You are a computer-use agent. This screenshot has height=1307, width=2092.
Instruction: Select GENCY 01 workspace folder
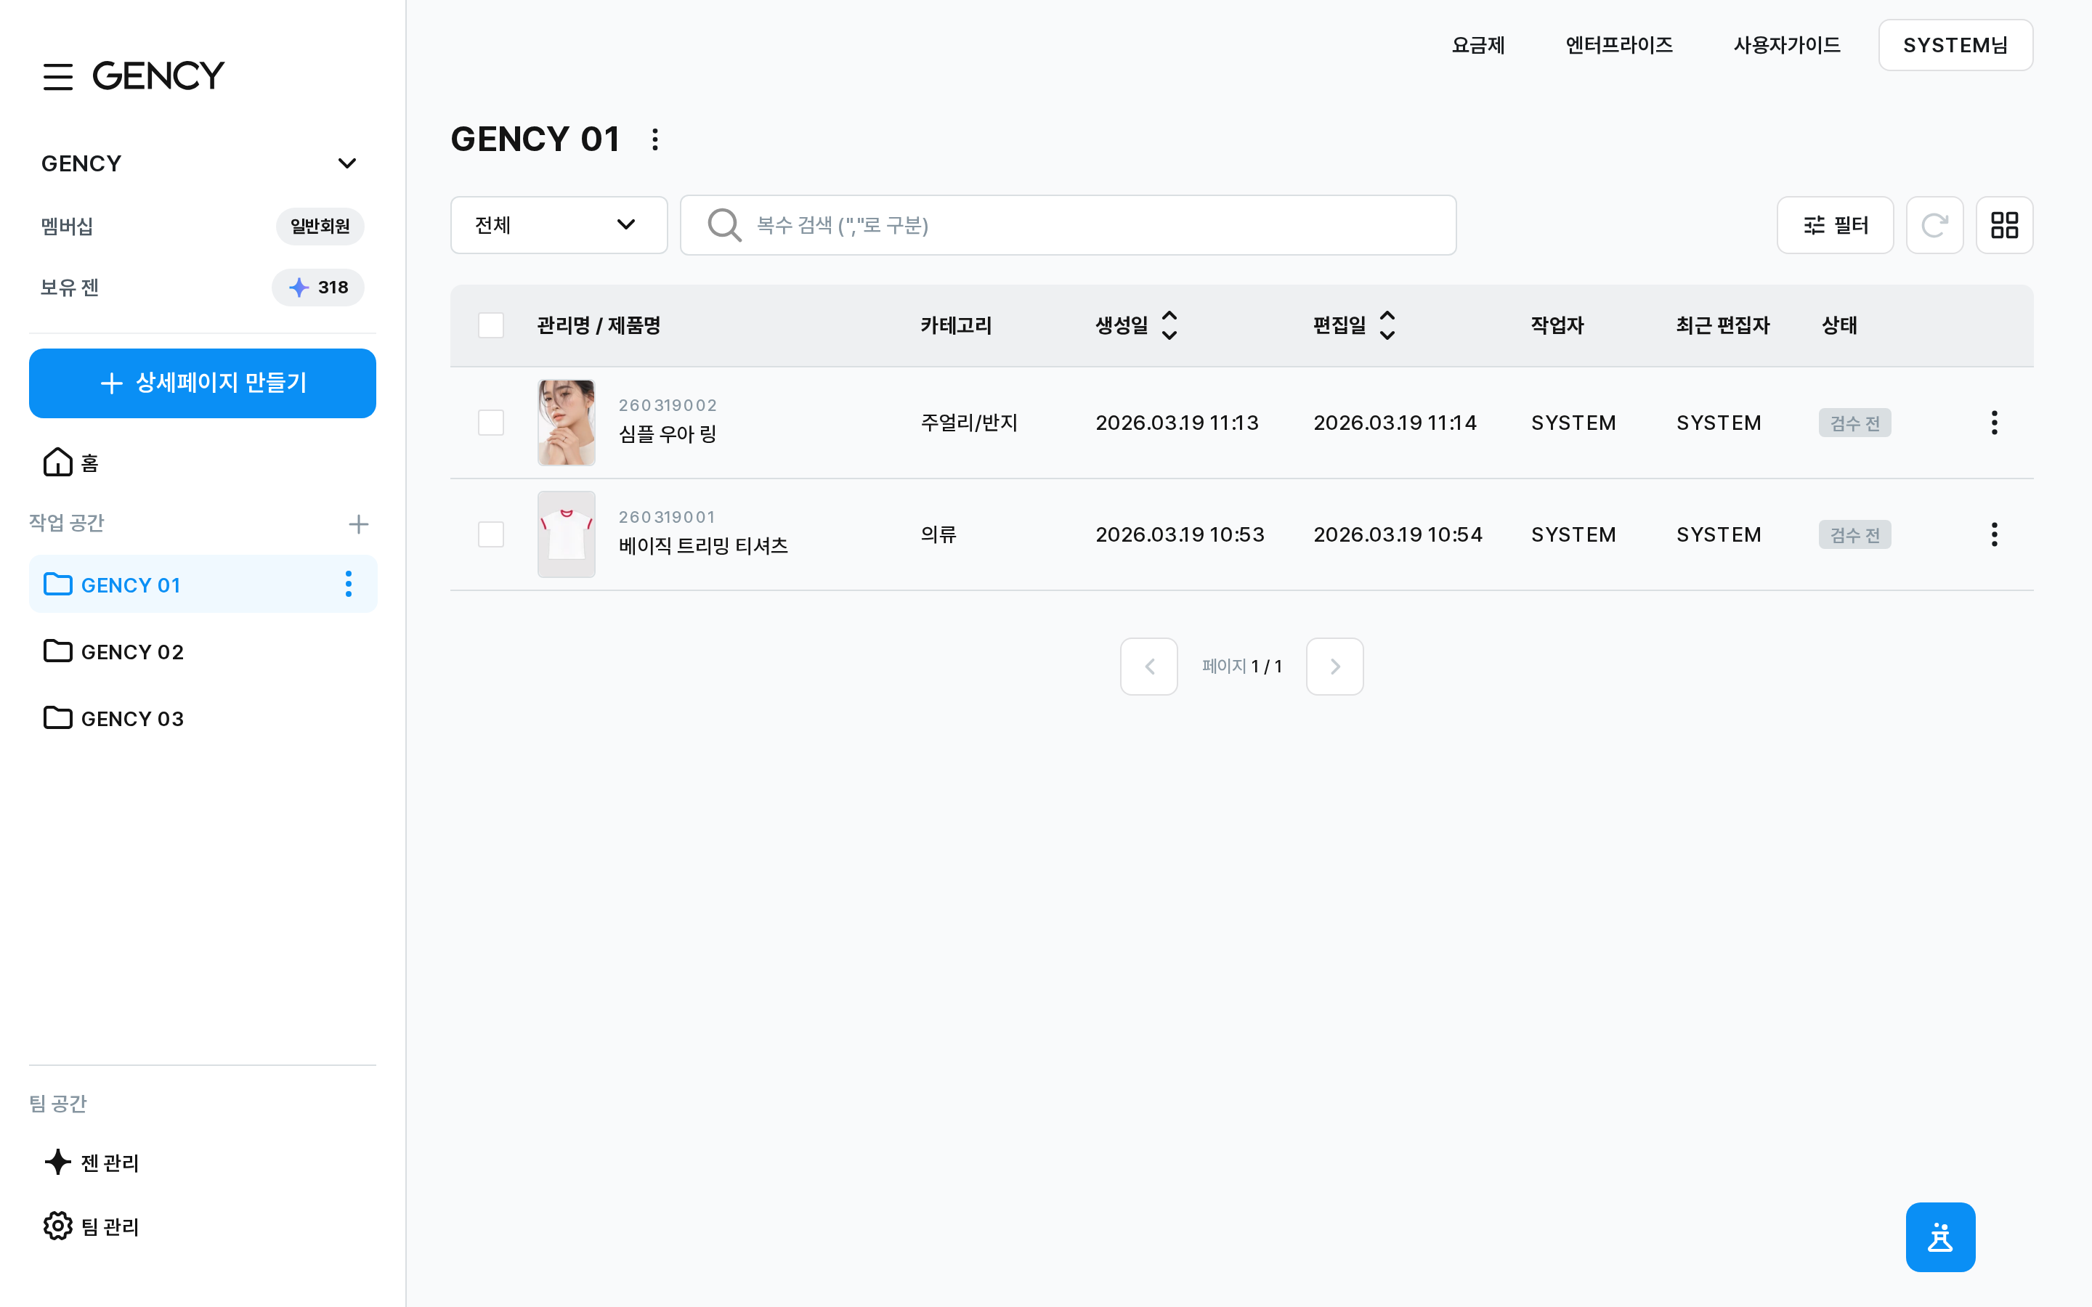pos(202,585)
